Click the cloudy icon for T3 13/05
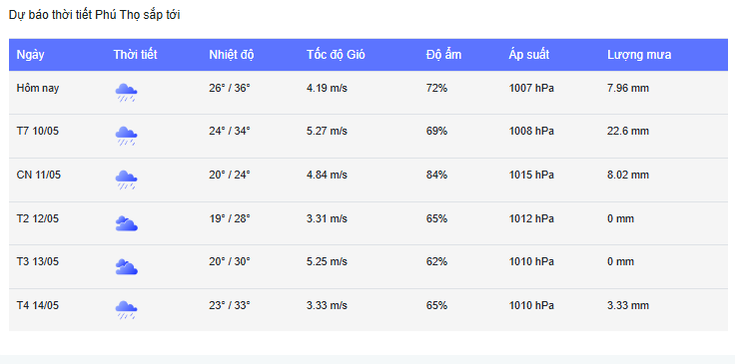The image size is (735, 364). (126, 266)
